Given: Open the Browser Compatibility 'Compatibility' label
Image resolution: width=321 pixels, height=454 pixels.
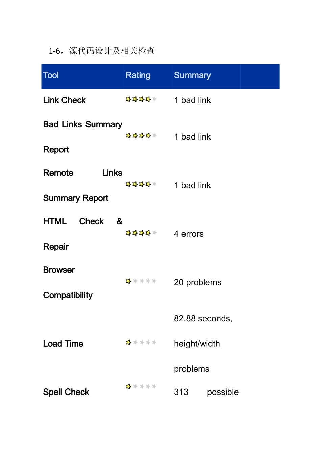Looking at the screenshot, I should click(x=68, y=295).
